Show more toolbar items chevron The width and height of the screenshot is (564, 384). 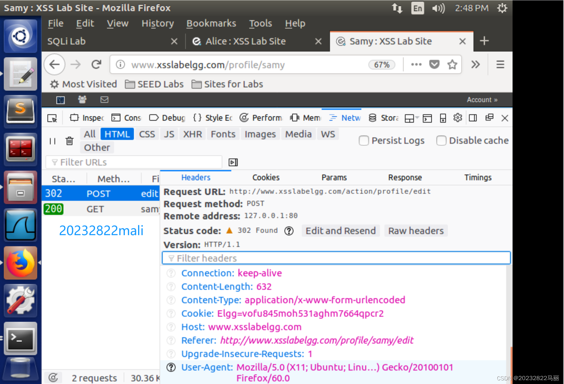(x=475, y=65)
